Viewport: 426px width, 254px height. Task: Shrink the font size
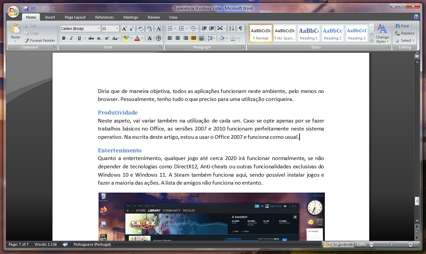point(131,29)
